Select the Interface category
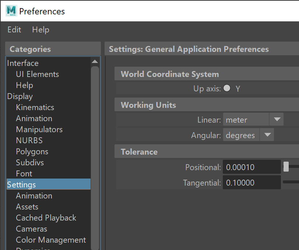This screenshot has width=299, height=250. pos(23,63)
